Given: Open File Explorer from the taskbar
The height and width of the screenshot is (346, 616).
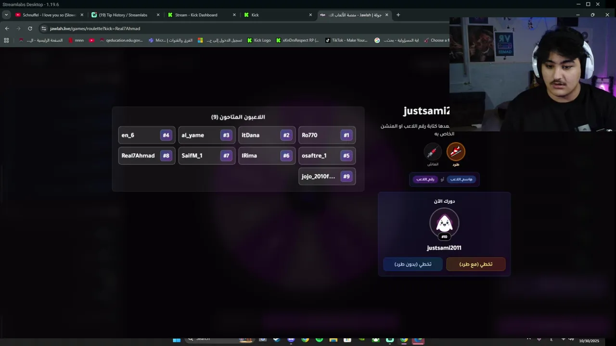Looking at the screenshot, I should pos(333,340).
